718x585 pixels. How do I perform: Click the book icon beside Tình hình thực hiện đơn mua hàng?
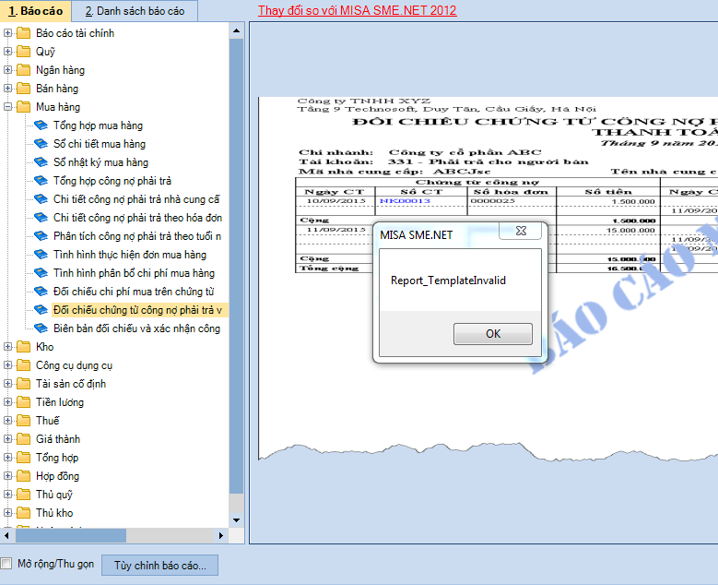pyautogui.click(x=41, y=255)
